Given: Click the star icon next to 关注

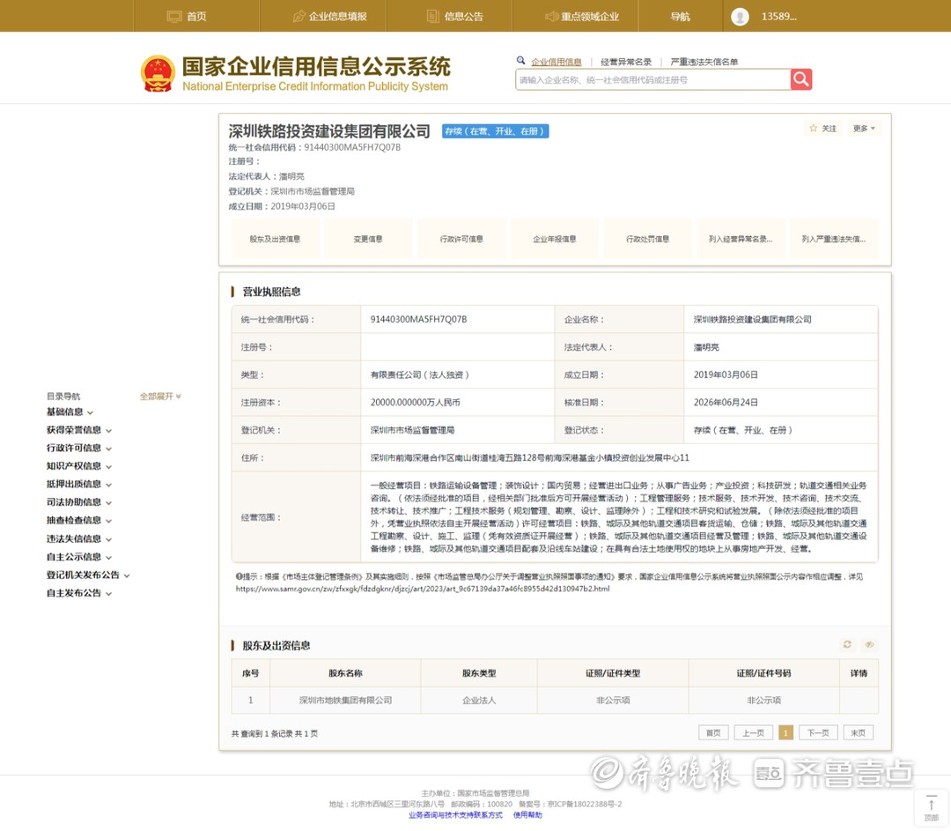Looking at the screenshot, I should coord(814,128).
